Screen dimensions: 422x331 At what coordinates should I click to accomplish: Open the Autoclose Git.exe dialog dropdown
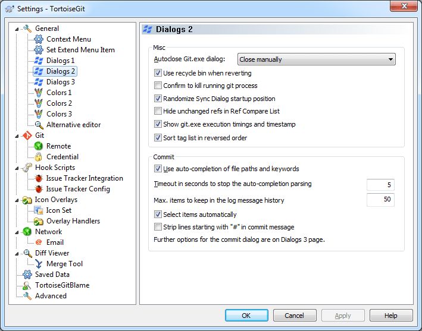click(x=317, y=59)
